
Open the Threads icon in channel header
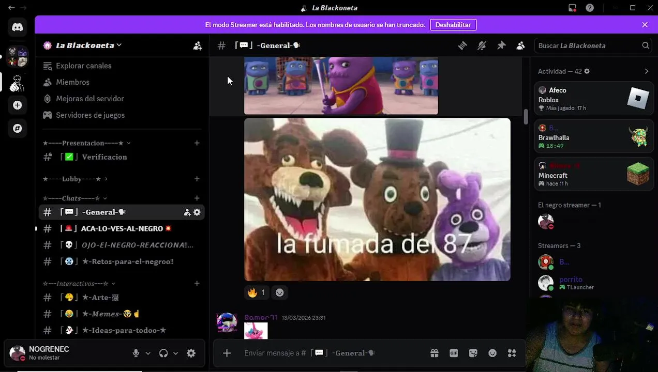[x=462, y=45]
